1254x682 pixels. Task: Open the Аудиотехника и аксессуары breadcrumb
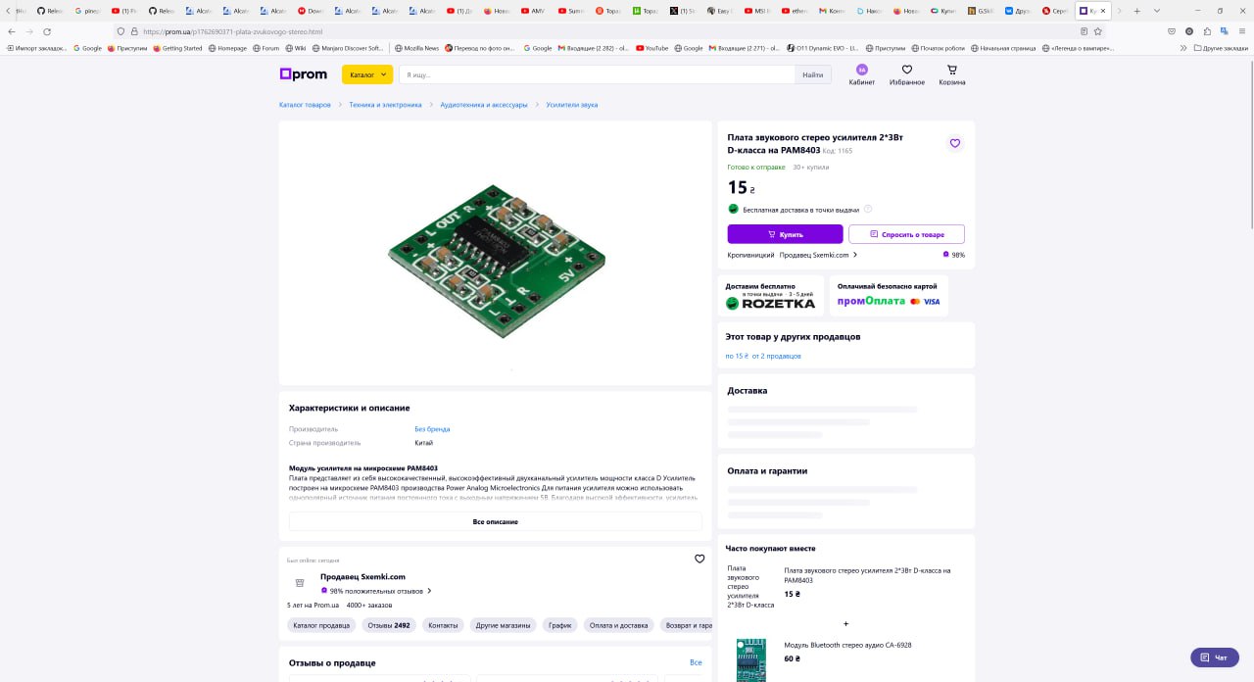(484, 104)
